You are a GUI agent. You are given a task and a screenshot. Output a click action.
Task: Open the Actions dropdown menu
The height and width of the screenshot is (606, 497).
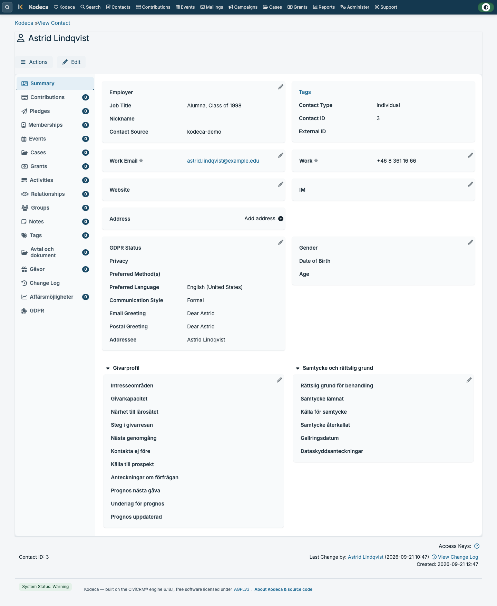click(34, 62)
